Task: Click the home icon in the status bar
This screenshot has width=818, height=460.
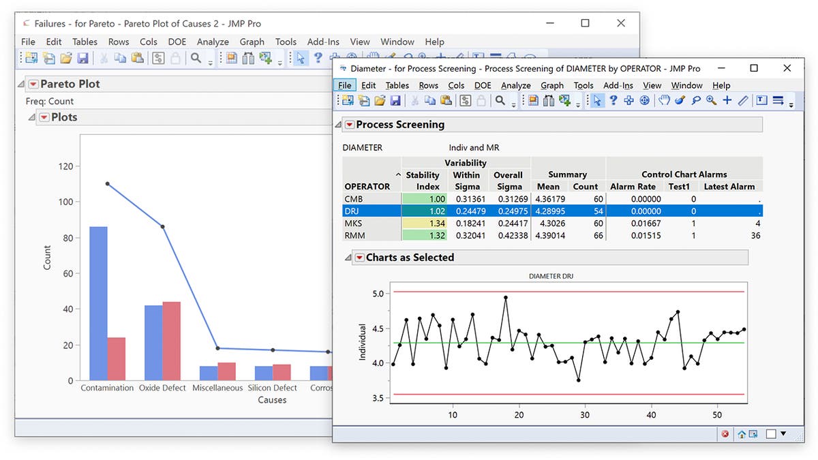Action: coord(741,434)
